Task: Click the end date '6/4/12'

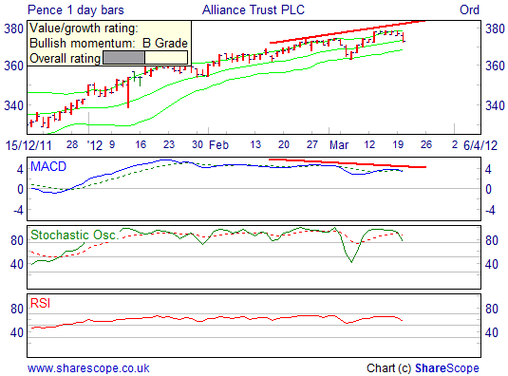Action: (x=480, y=145)
